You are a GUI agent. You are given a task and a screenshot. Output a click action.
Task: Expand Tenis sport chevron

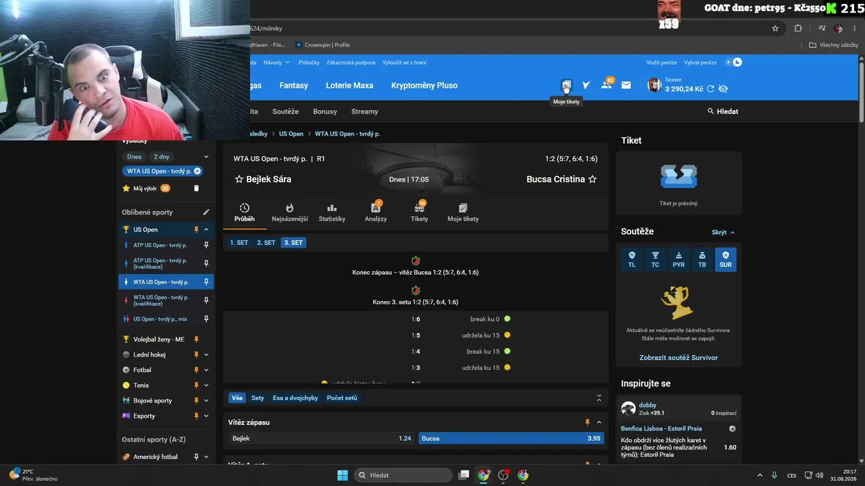(x=206, y=385)
